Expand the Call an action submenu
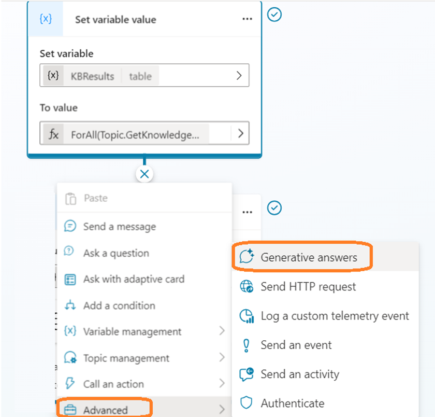The height and width of the screenshot is (417, 435). click(222, 384)
